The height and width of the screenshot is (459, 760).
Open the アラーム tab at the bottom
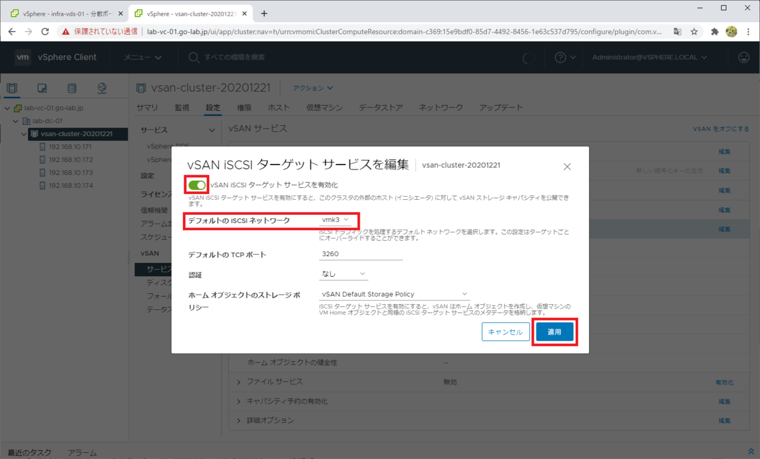[x=82, y=453]
